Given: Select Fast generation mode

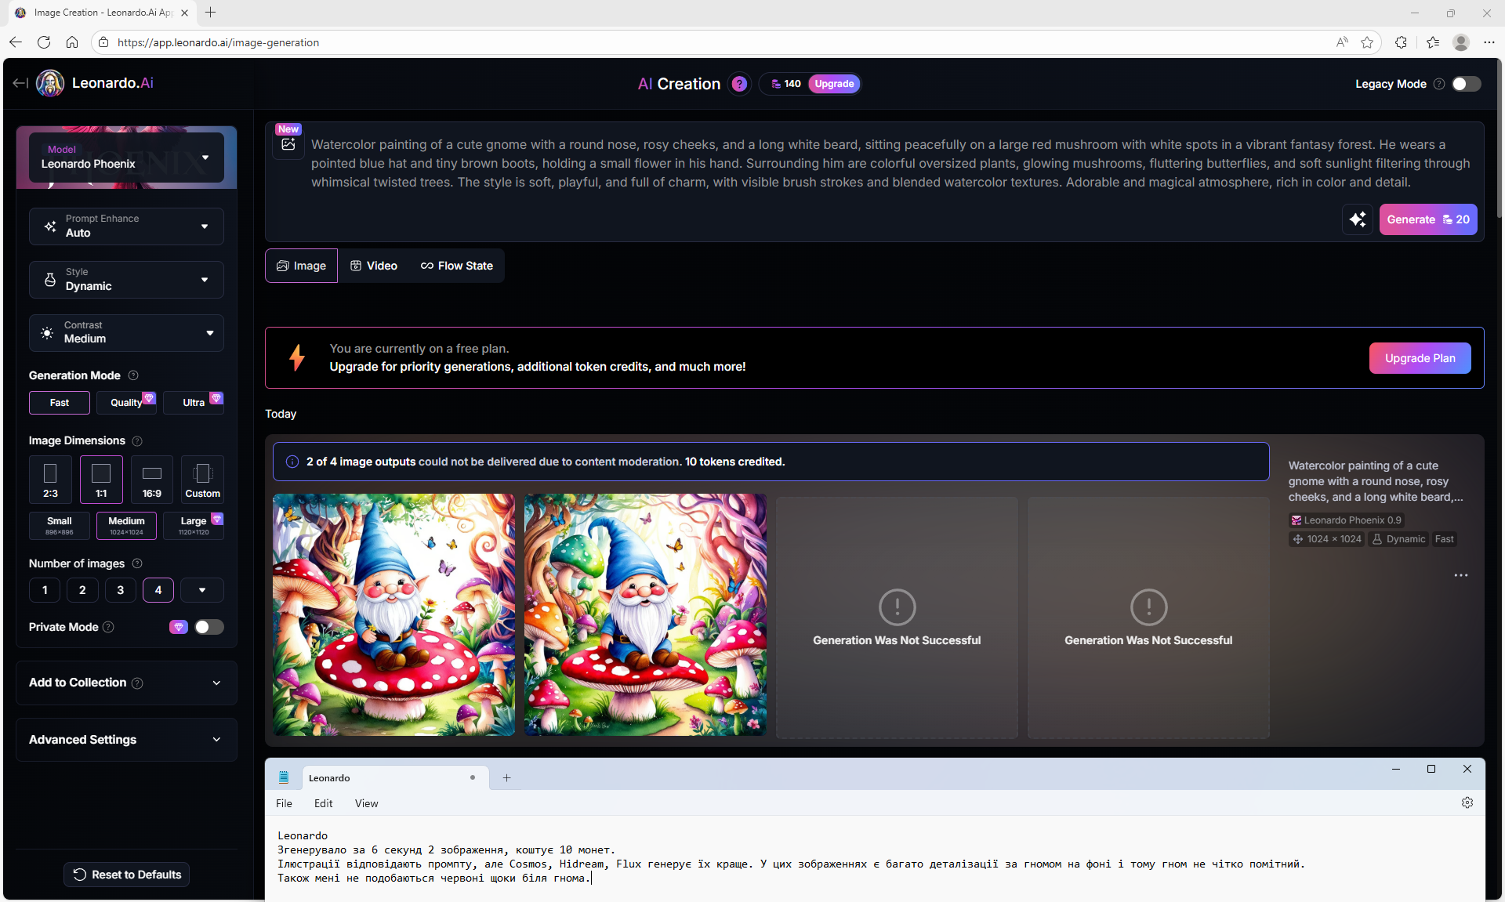Looking at the screenshot, I should pos(60,403).
